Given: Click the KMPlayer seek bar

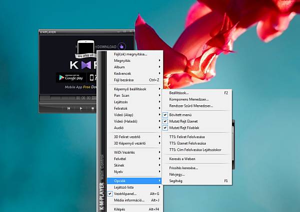Looking at the screenshot, I should pos(68,103).
